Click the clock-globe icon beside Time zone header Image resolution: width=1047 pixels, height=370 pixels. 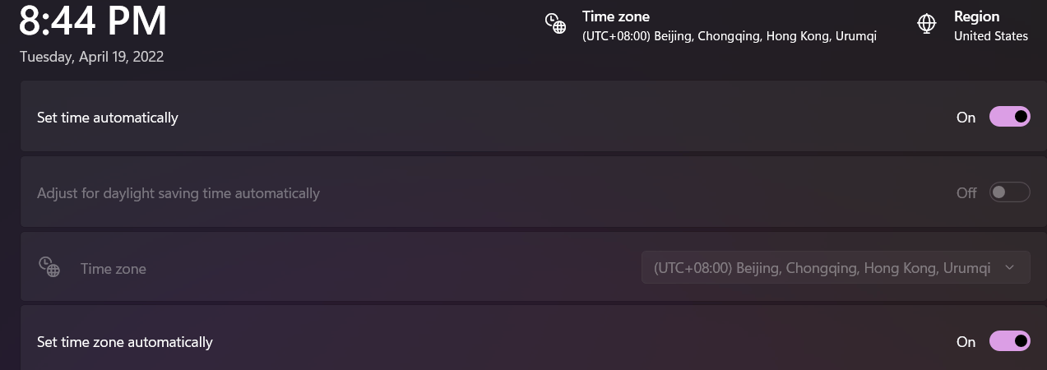[x=556, y=24]
